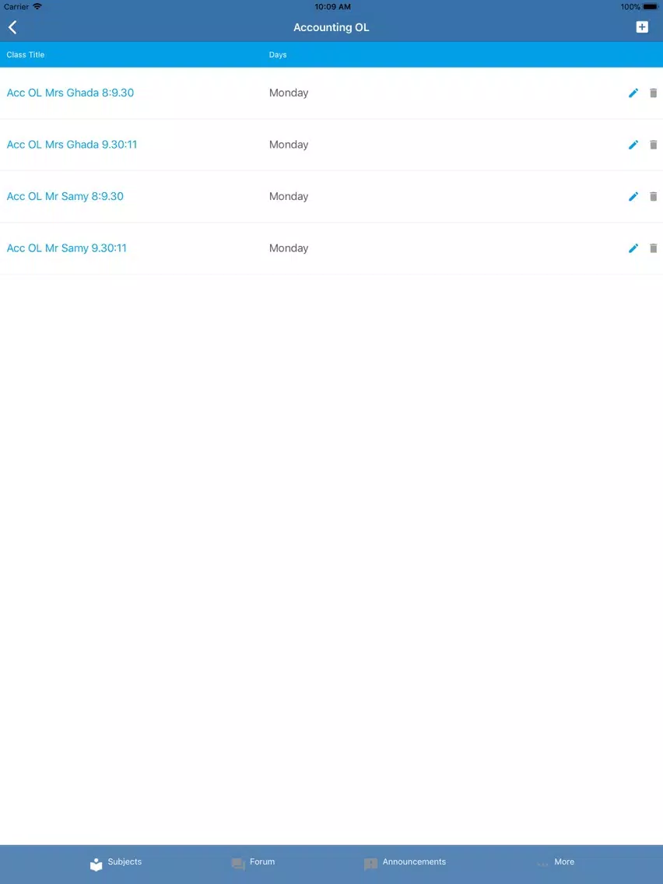Open Acc OL Mr Samy 8:9.30 link
The width and height of the screenshot is (663, 884).
(65, 197)
